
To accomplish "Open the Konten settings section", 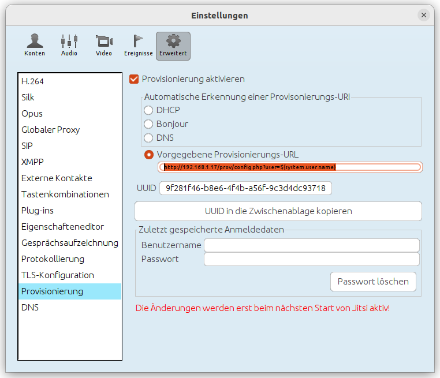I will [x=35, y=45].
